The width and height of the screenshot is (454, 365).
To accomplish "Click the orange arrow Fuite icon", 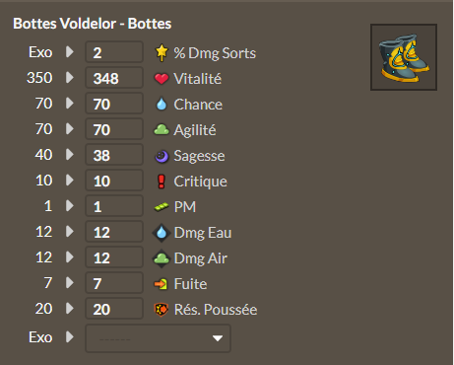I will coord(162,284).
